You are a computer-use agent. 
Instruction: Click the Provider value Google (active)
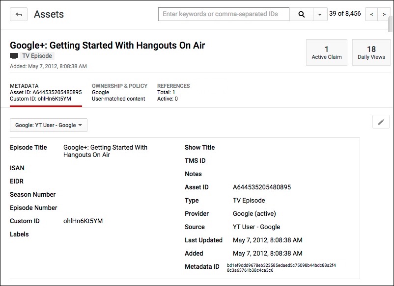click(x=254, y=214)
